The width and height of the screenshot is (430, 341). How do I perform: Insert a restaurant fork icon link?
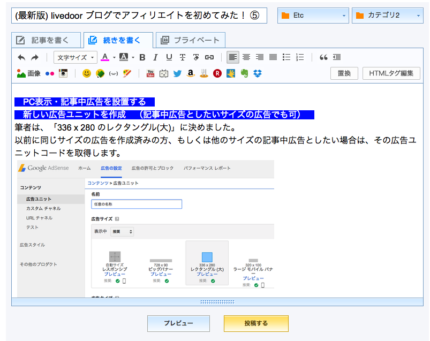(x=204, y=73)
